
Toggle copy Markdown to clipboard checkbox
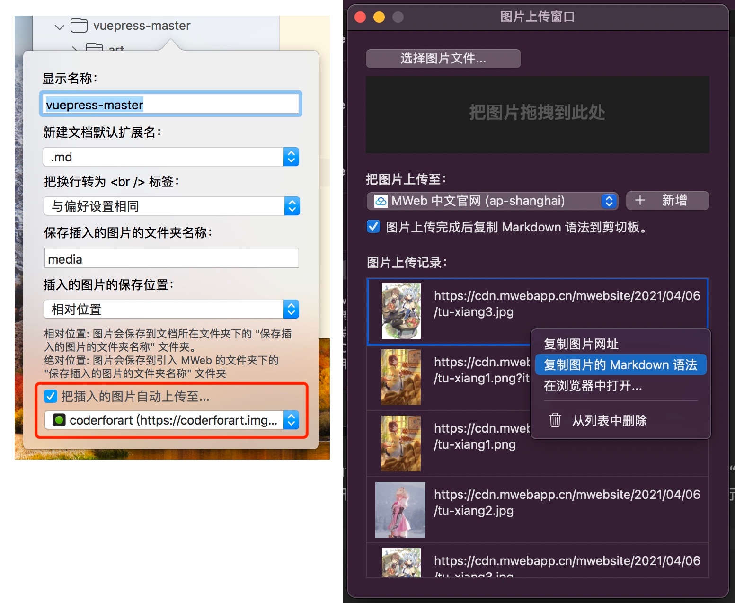(373, 227)
